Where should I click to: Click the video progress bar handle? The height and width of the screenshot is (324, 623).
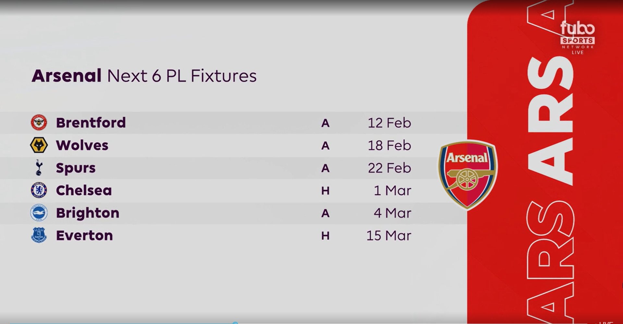point(235,323)
